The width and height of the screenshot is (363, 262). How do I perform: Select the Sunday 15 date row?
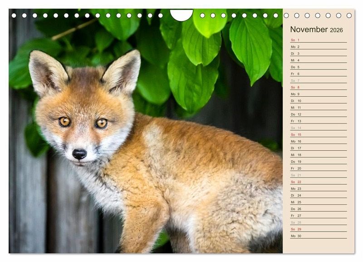point(318,134)
